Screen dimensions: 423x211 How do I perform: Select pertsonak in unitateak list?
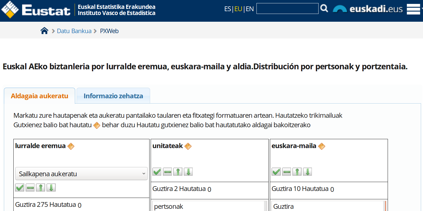(169, 207)
